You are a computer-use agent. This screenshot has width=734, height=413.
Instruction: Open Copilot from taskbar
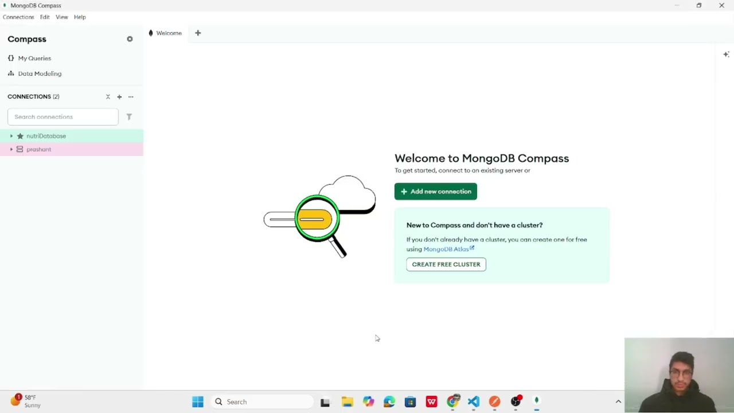tap(368, 402)
